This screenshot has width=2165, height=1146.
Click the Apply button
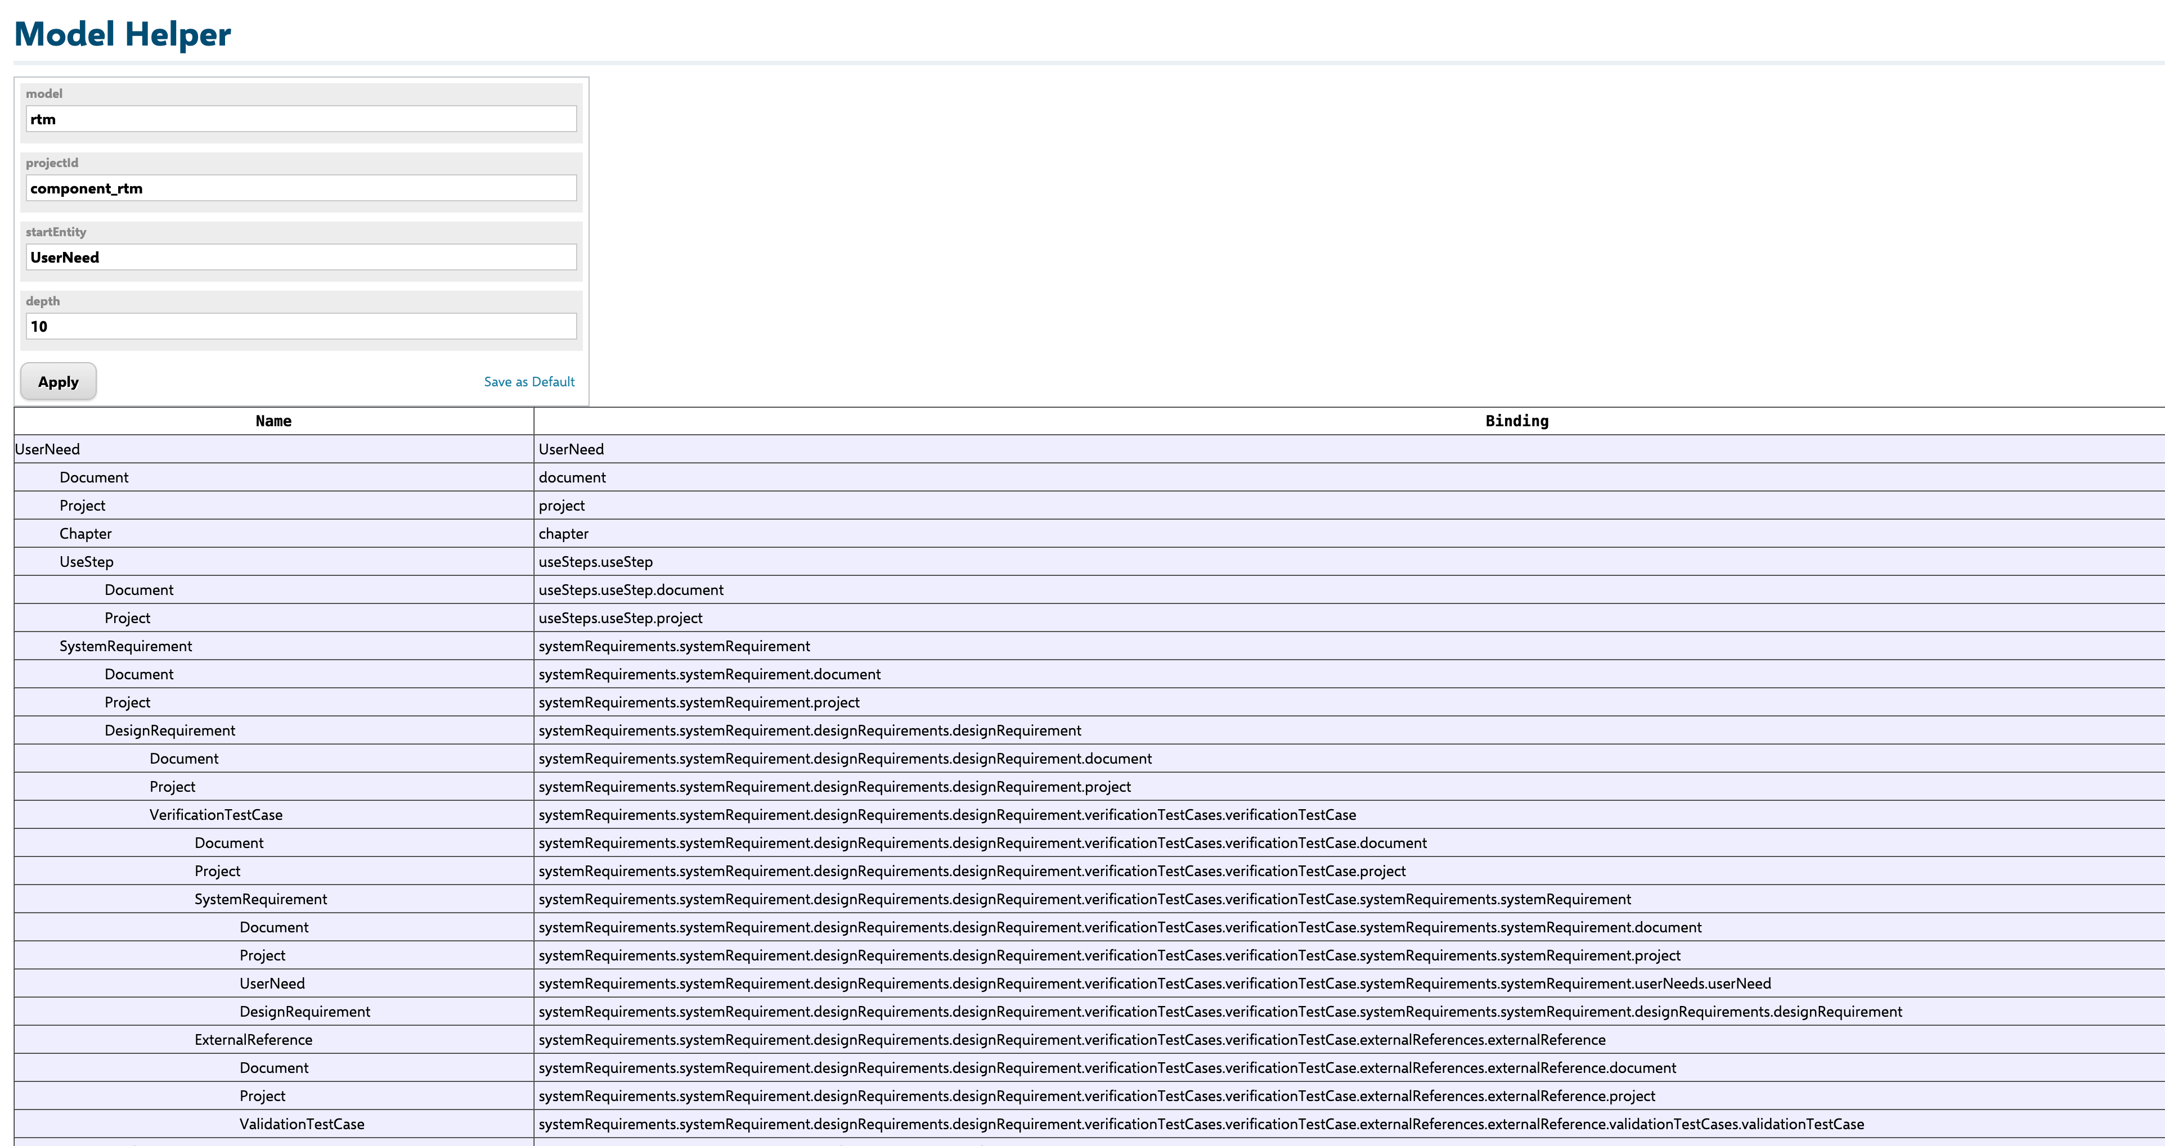pos(58,381)
